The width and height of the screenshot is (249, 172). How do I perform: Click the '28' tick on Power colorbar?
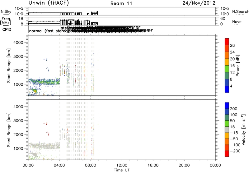(x=232, y=45)
